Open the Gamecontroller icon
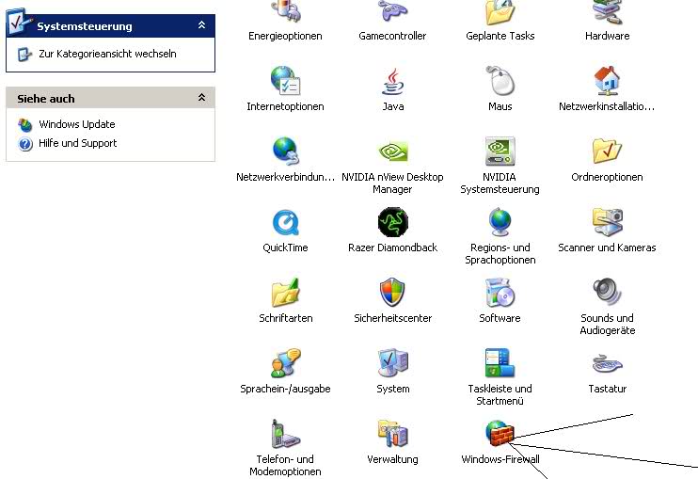 pyautogui.click(x=392, y=11)
